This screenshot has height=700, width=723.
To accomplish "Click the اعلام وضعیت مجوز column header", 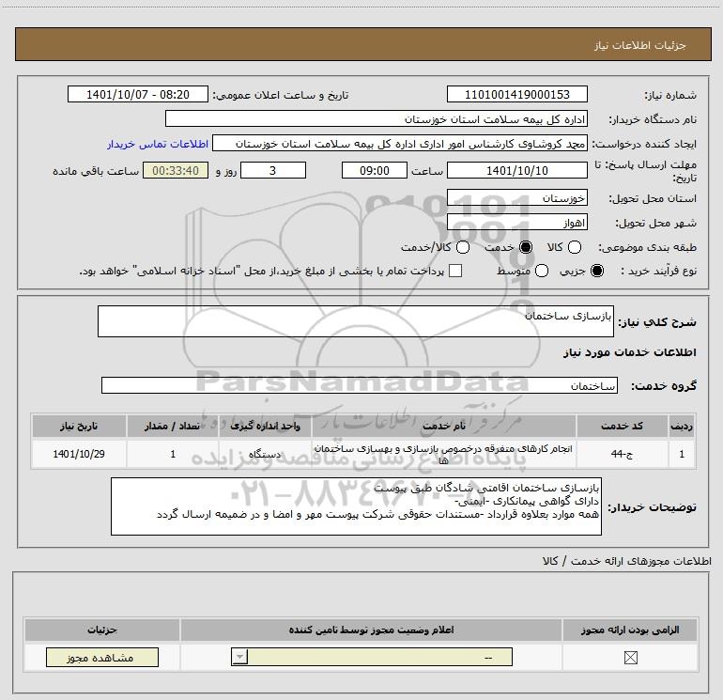I will point(371,630).
